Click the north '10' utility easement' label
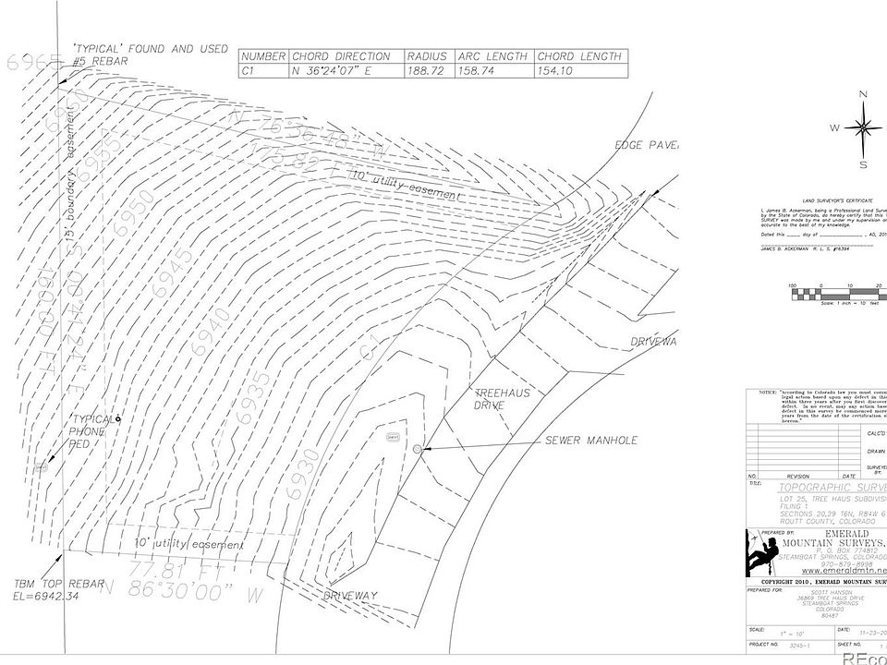Viewport: 887px width, 665px height. click(407, 185)
